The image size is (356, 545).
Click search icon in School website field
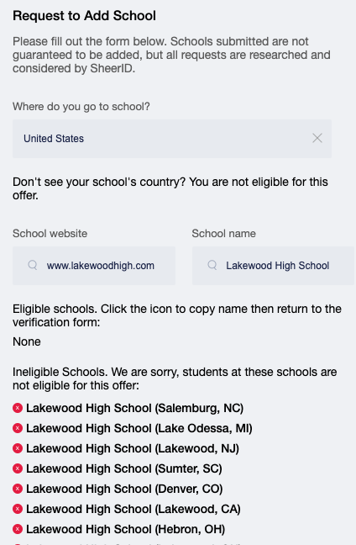point(33,266)
